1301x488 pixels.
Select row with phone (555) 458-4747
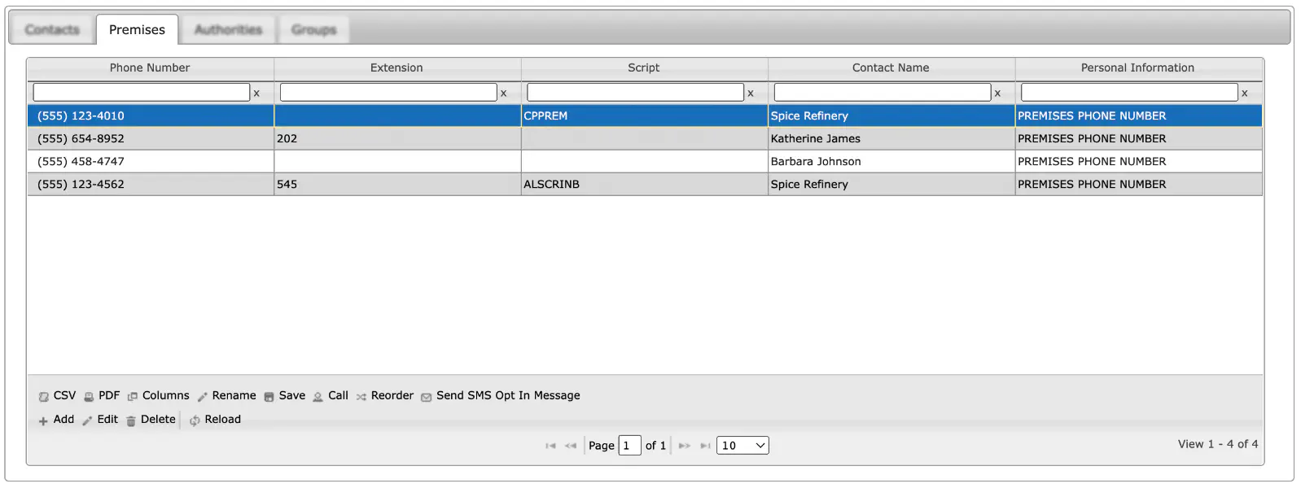coord(645,162)
